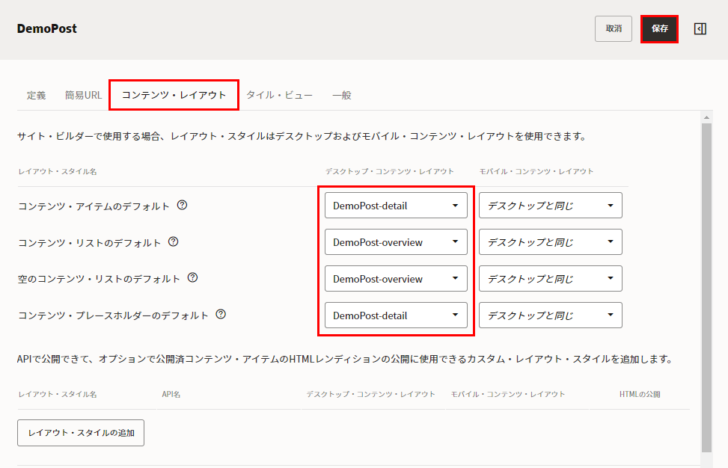Viewport: 728px width, 468px height.
Task: Switch to the 定義 tab
Action: point(37,95)
